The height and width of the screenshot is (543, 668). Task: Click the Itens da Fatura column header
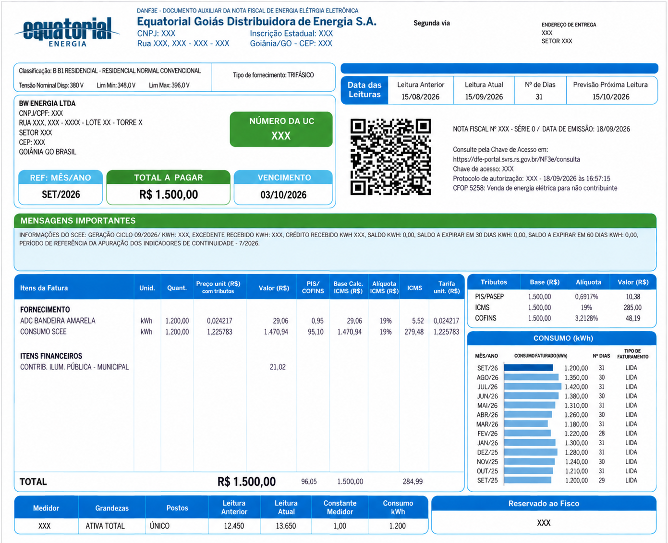coord(44,288)
